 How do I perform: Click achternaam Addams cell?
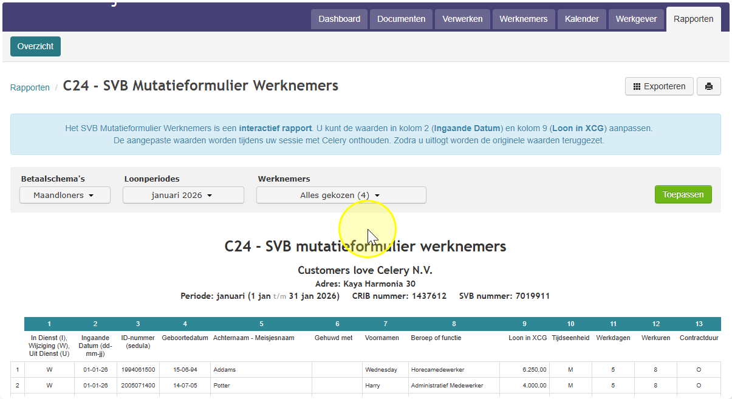coord(261,369)
